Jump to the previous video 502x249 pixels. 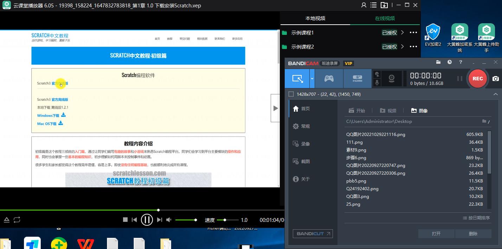[x=134, y=220]
